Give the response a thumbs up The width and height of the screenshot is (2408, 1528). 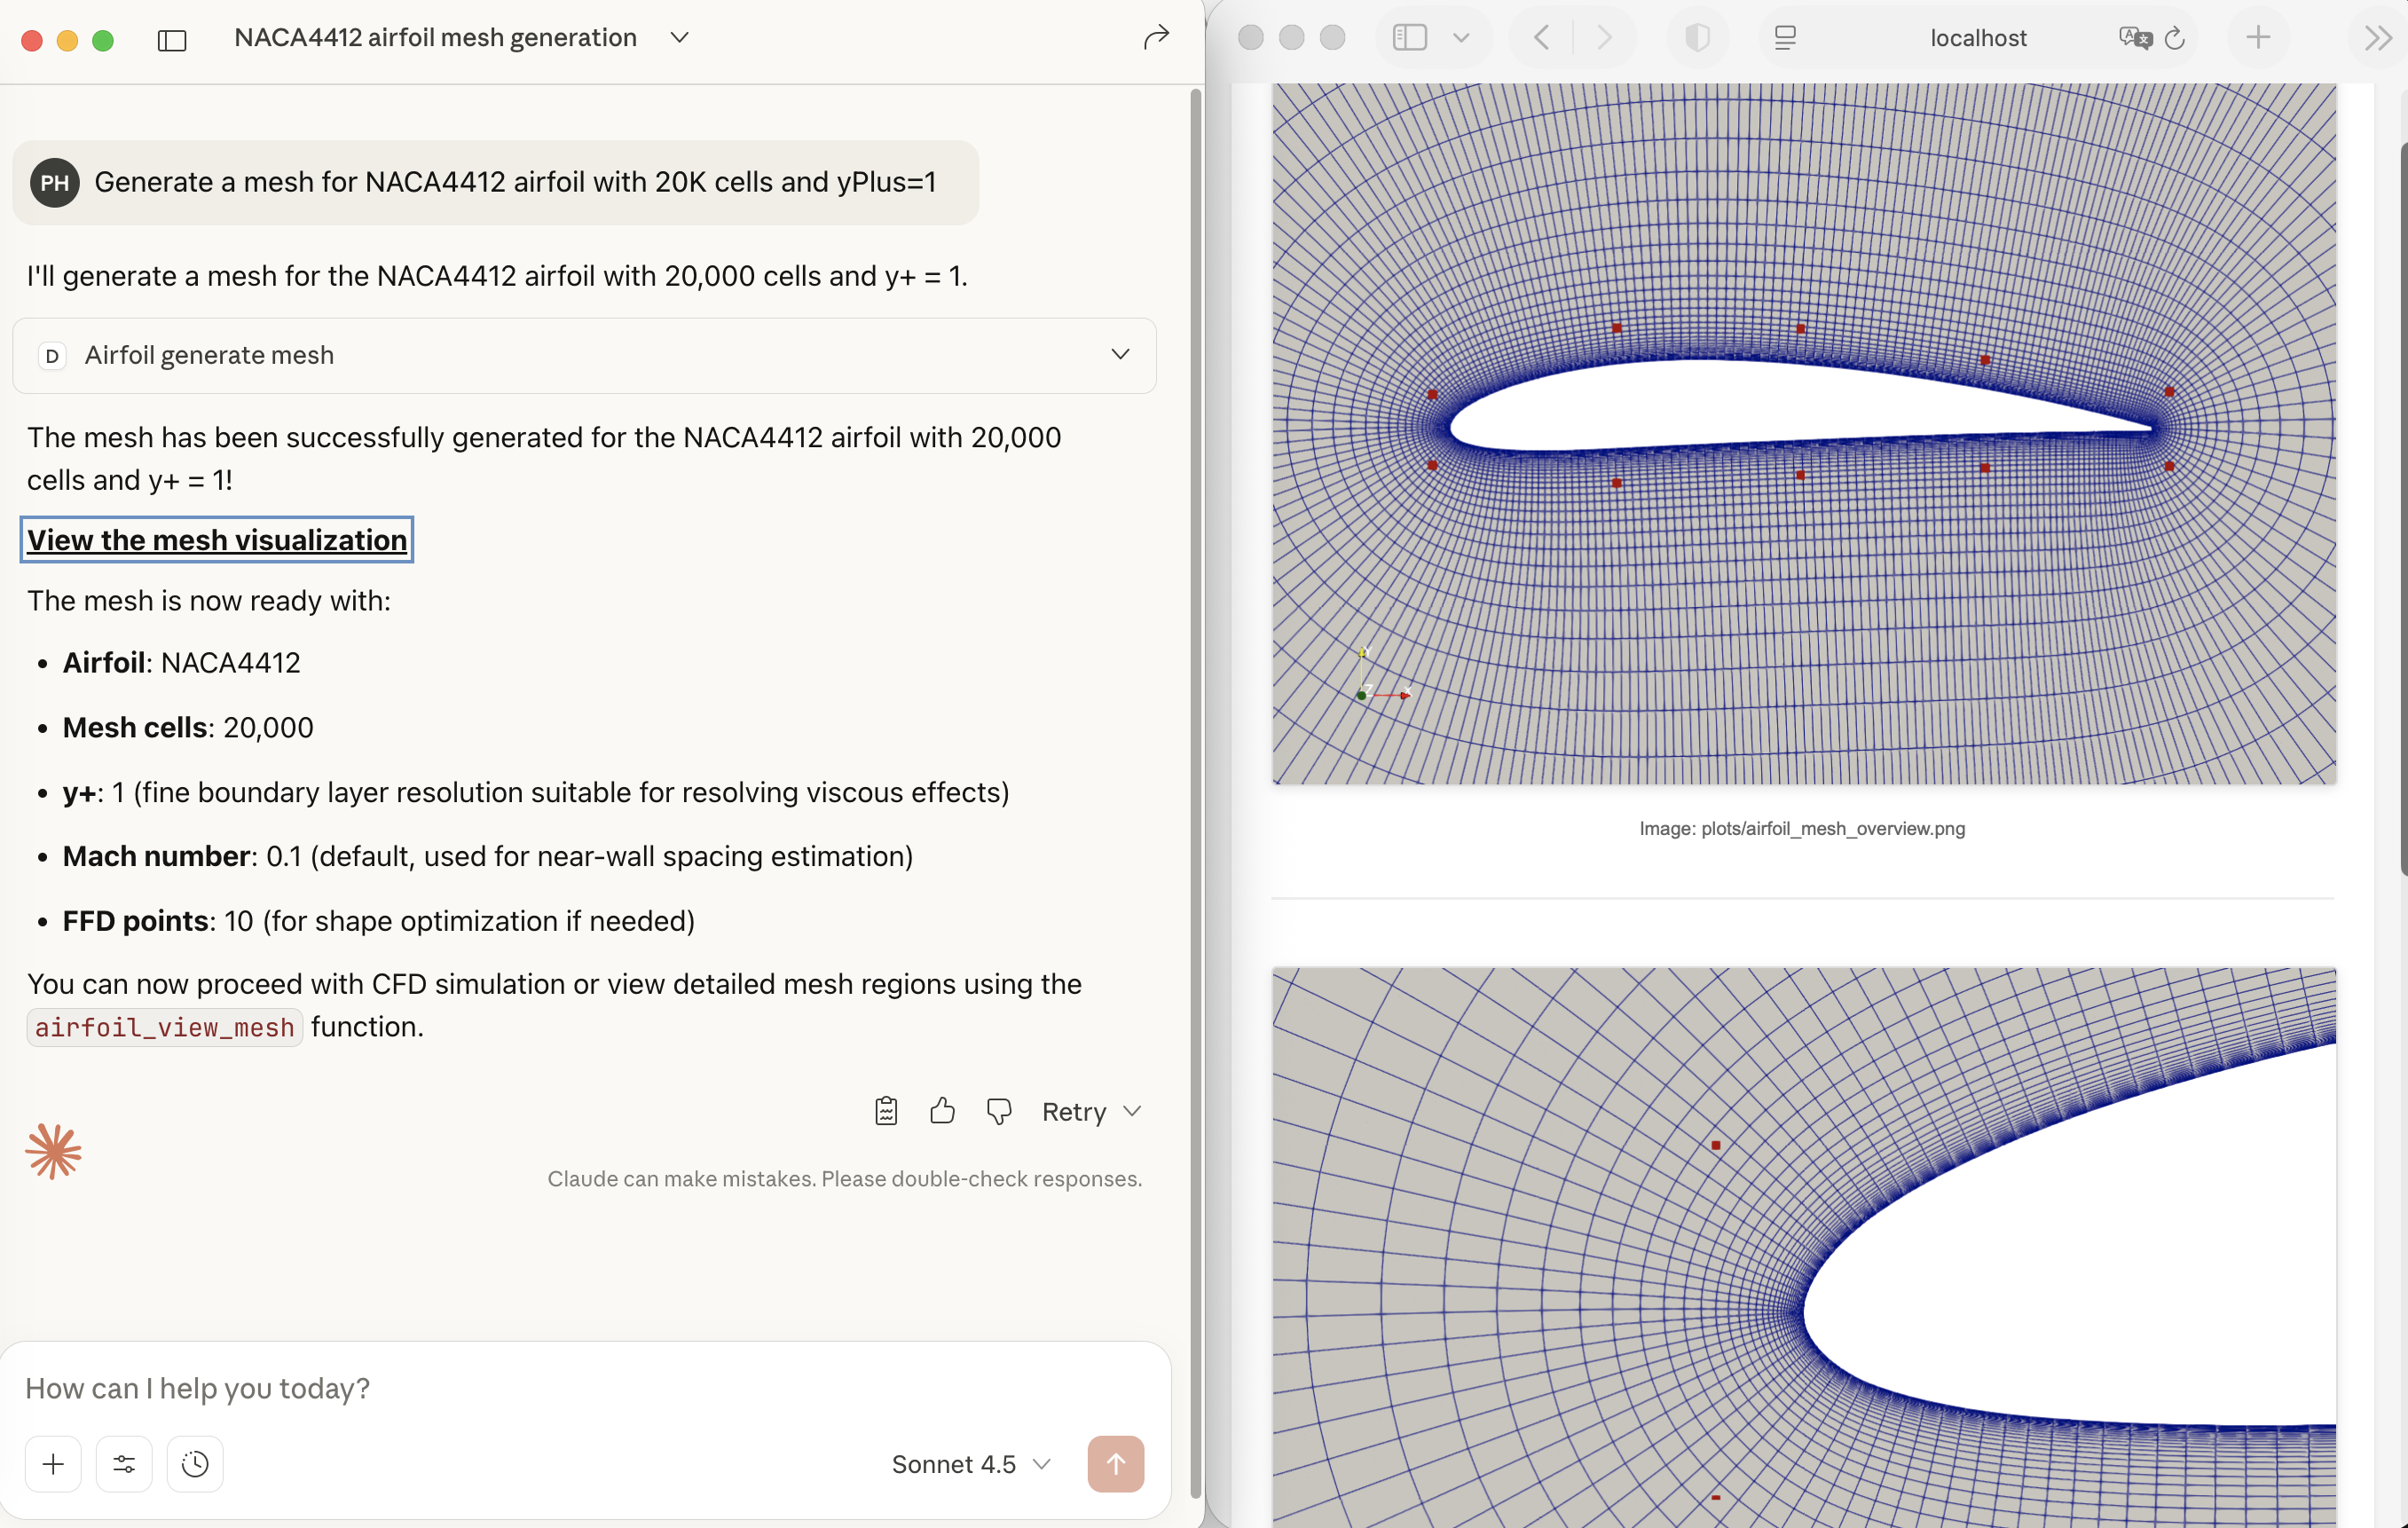[942, 1111]
